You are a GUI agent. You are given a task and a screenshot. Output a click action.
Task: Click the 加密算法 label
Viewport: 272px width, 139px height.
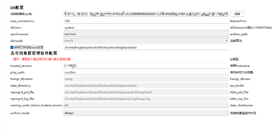click(236, 41)
